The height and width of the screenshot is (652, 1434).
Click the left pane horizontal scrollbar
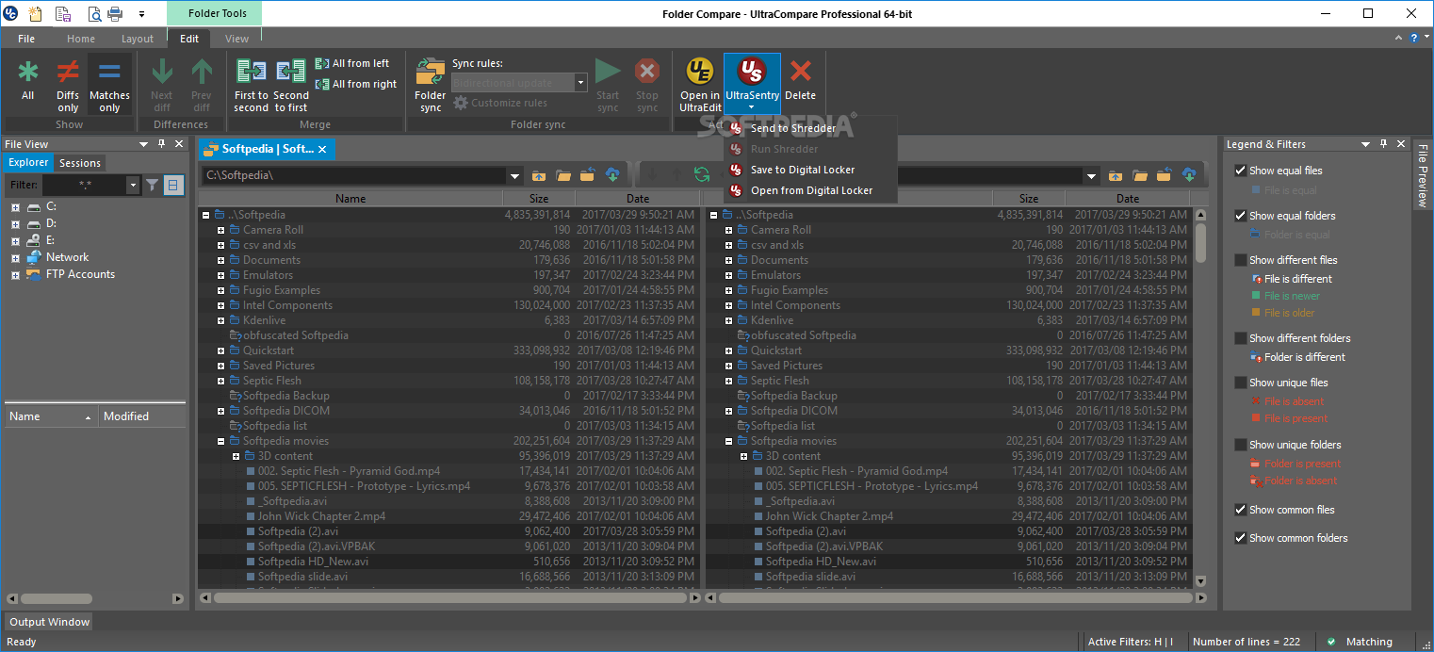pos(450,597)
